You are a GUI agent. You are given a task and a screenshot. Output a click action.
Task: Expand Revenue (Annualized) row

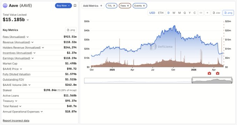(32, 42)
